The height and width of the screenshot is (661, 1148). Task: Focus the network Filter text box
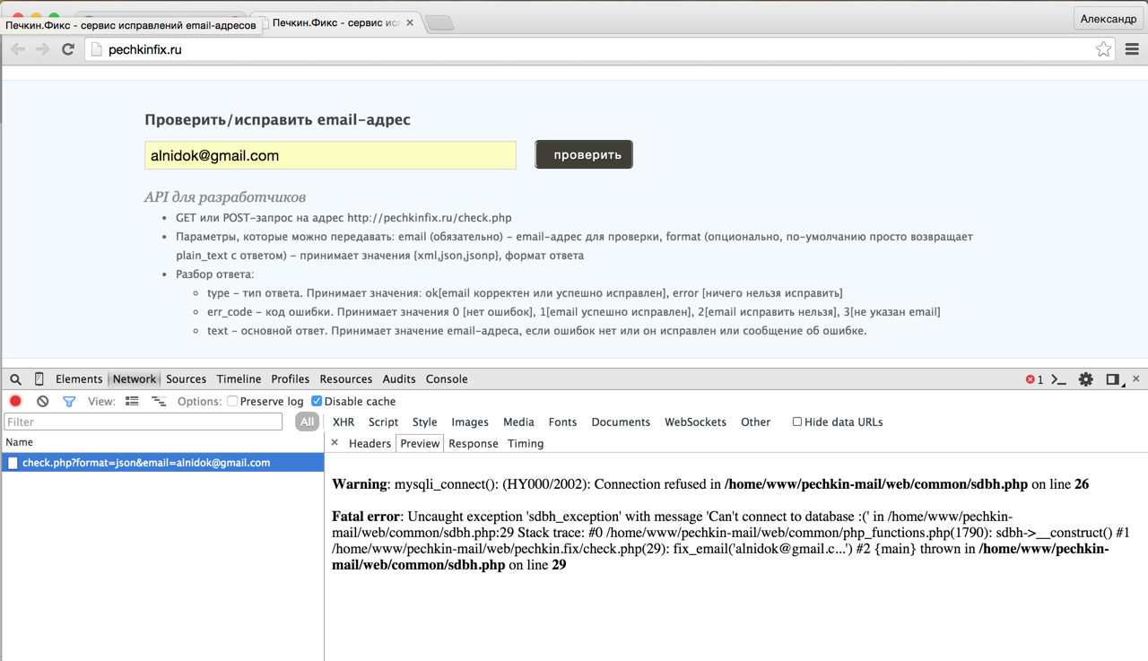pos(143,422)
